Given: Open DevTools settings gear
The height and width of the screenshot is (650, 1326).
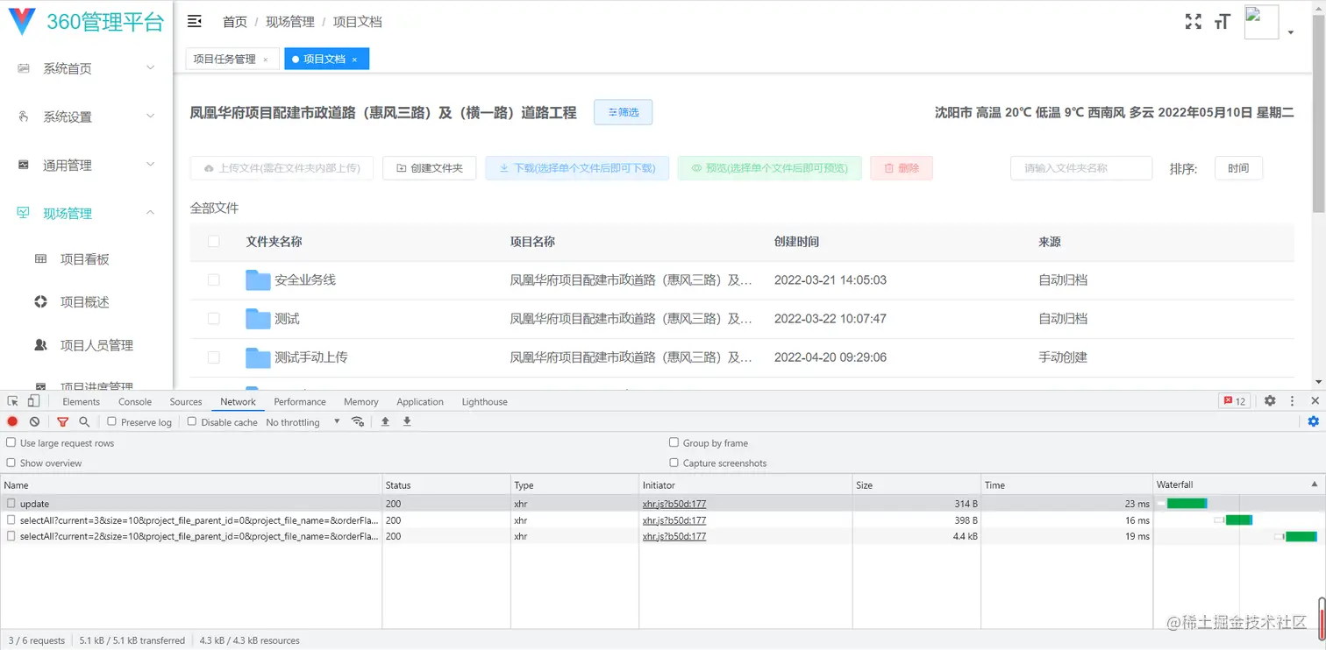Looking at the screenshot, I should coord(1270,401).
